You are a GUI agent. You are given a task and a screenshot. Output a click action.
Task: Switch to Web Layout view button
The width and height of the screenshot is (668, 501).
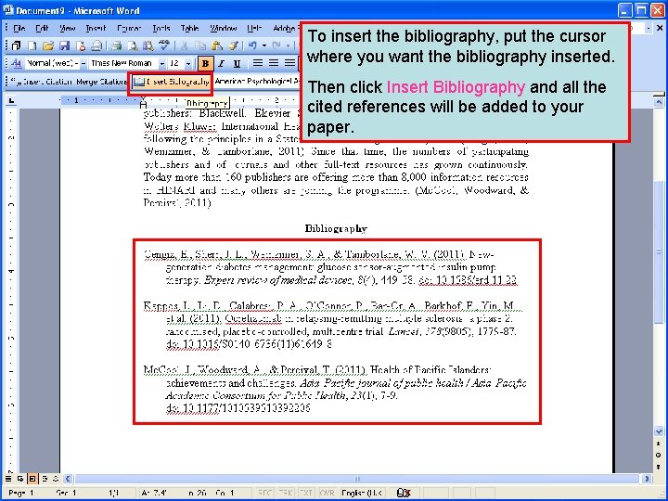(x=20, y=479)
